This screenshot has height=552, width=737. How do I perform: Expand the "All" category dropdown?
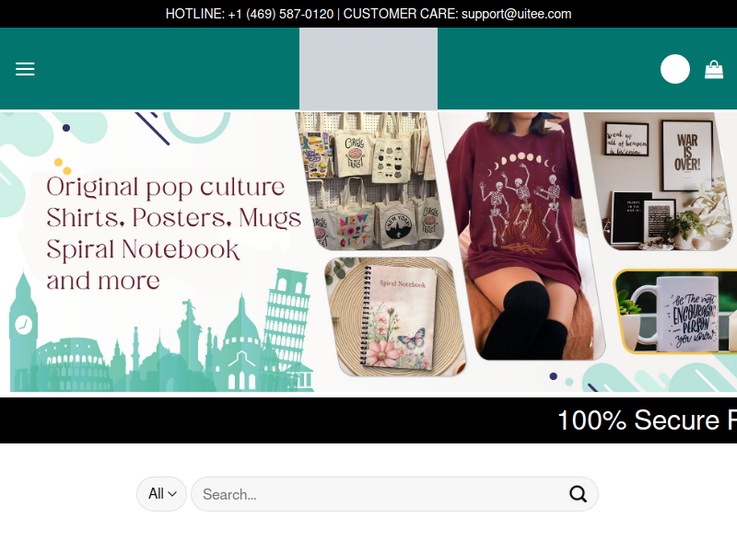tap(161, 494)
